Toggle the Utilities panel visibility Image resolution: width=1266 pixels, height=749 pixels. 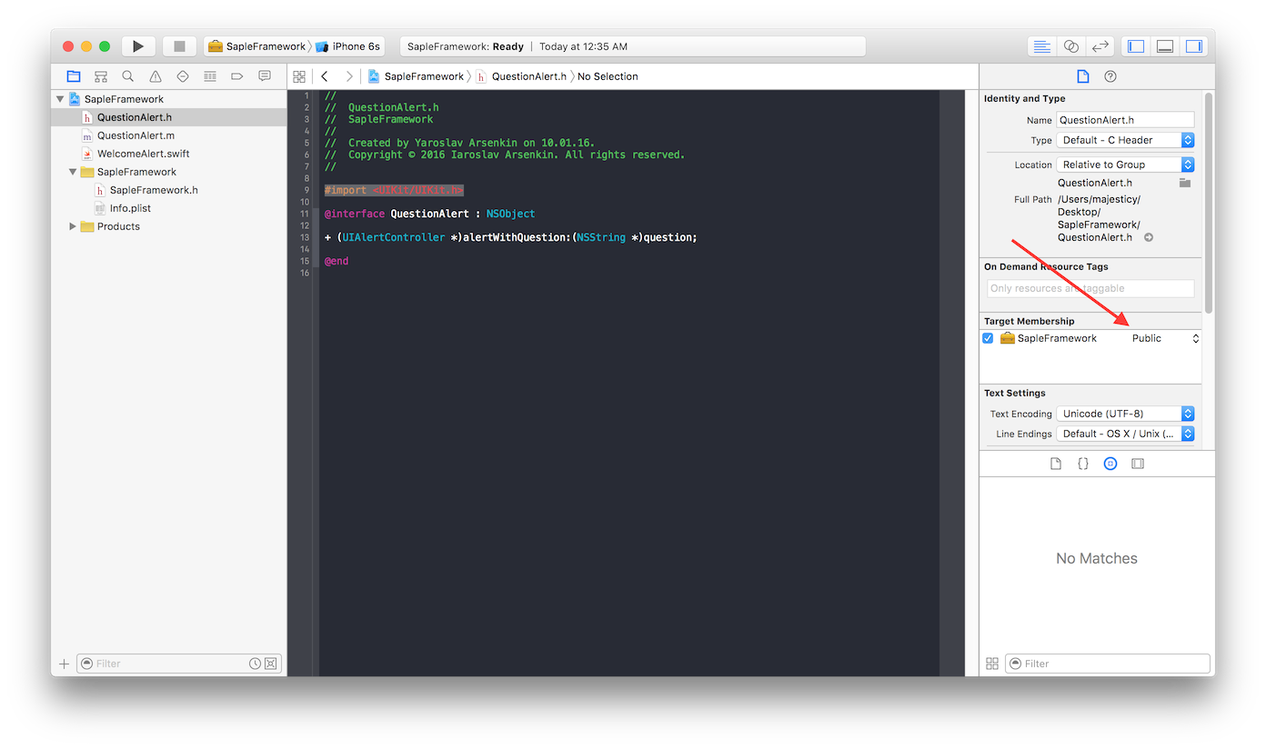click(1194, 46)
